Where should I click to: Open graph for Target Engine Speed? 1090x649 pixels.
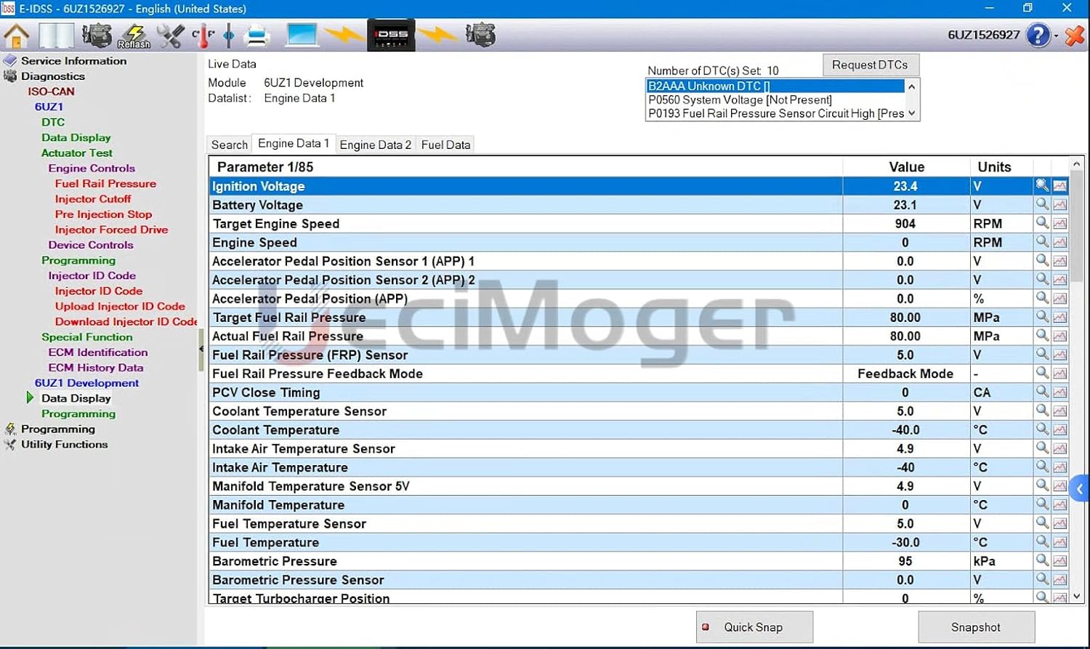click(x=1060, y=223)
